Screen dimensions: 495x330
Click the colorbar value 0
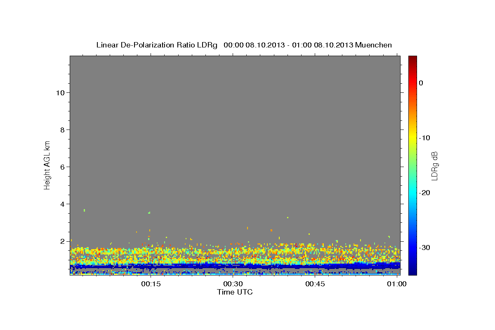coord(421,83)
